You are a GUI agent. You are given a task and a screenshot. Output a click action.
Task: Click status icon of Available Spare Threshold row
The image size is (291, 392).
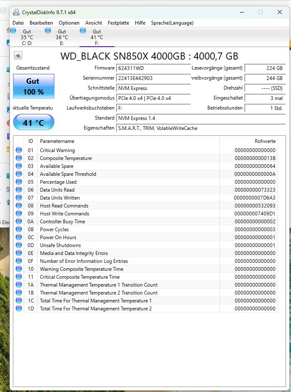click(x=19, y=174)
